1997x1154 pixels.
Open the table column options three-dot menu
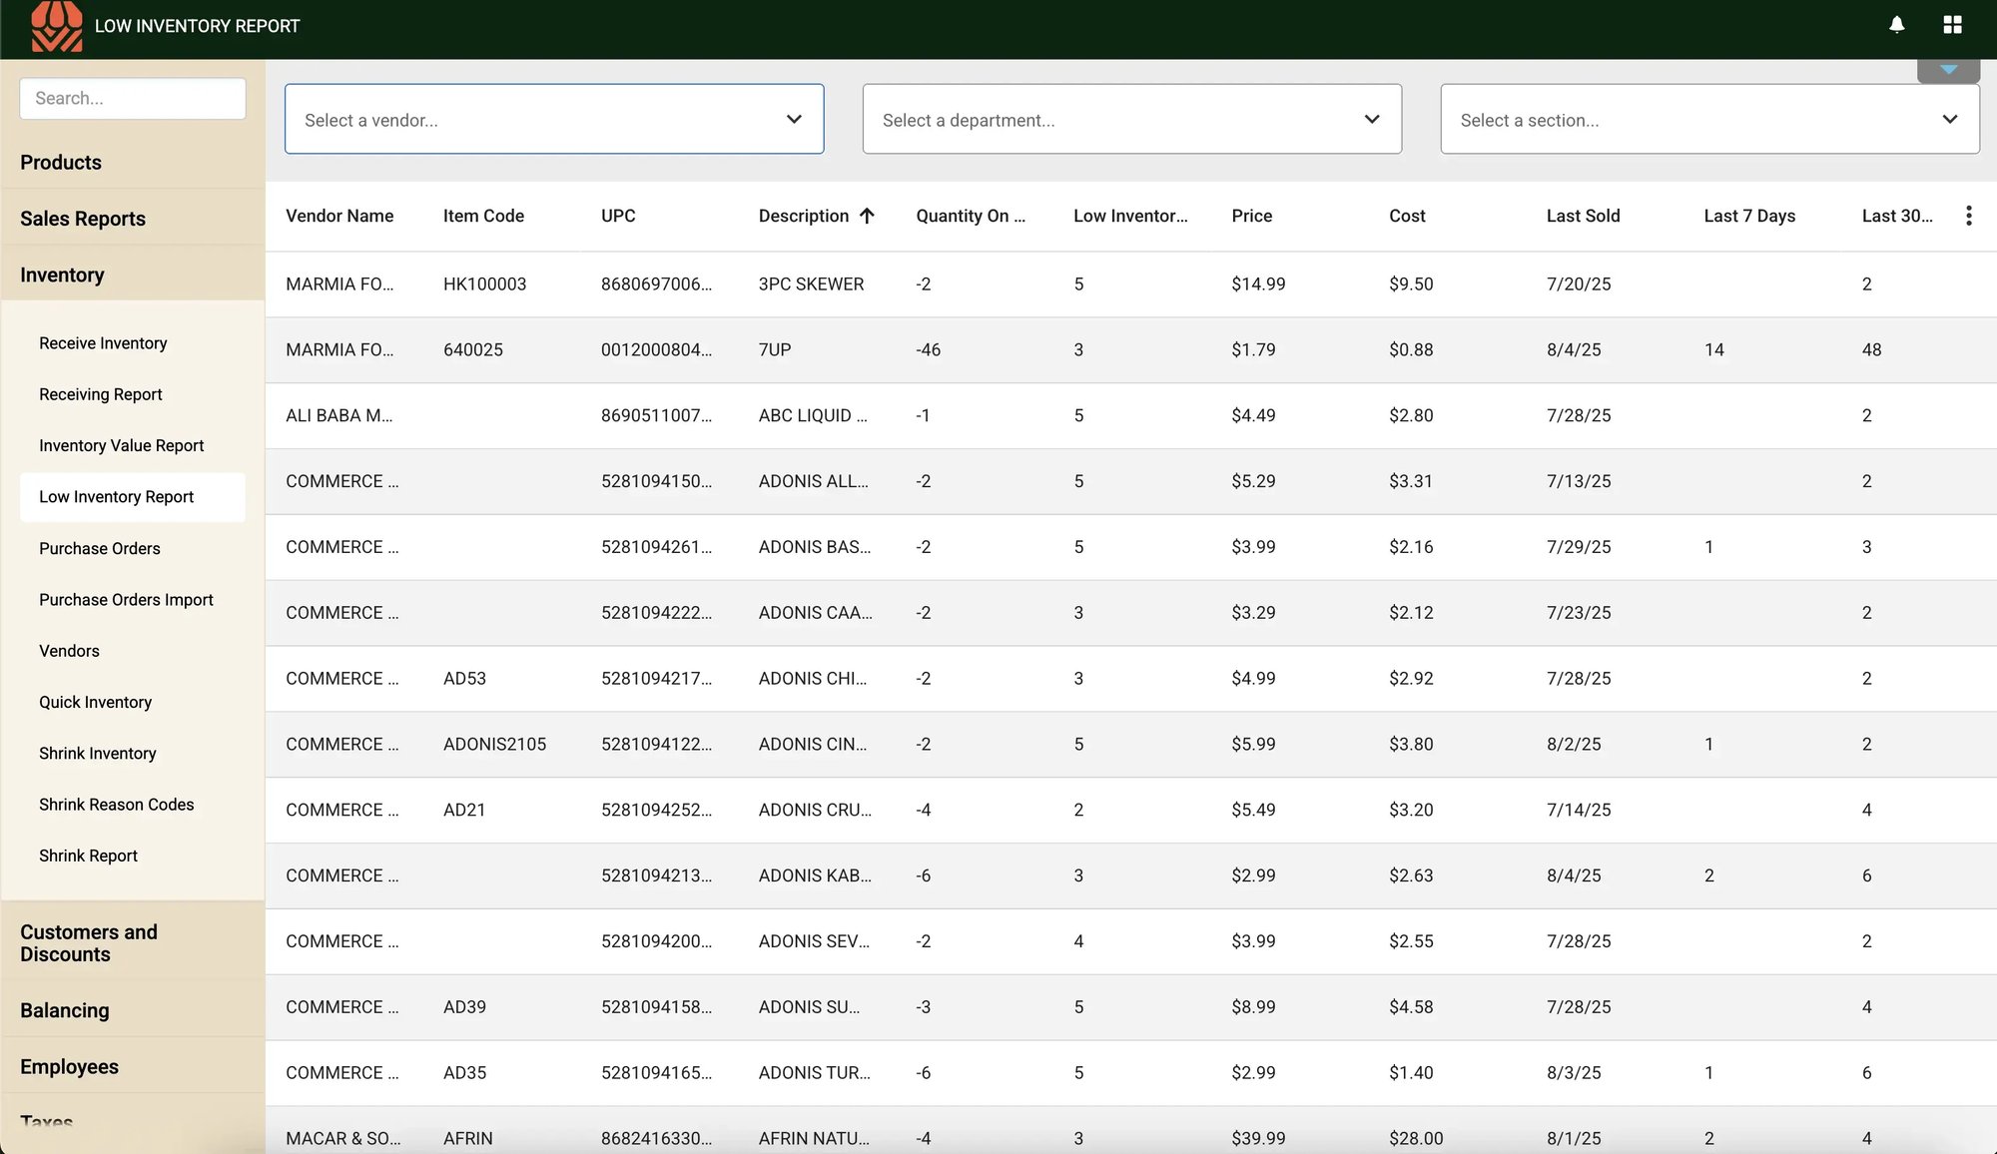(x=1968, y=215)
